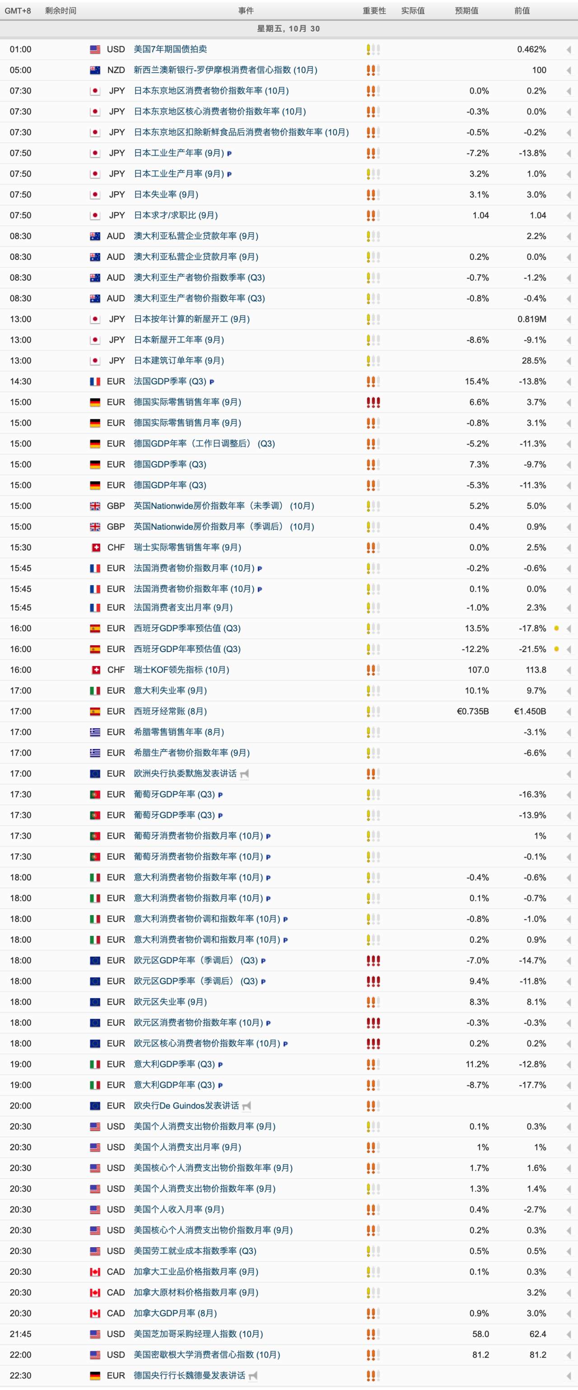The image size is (578, 1390).
Task: Expand details arrow for 美国7年期国债拍卖 row
Action: 569,50
